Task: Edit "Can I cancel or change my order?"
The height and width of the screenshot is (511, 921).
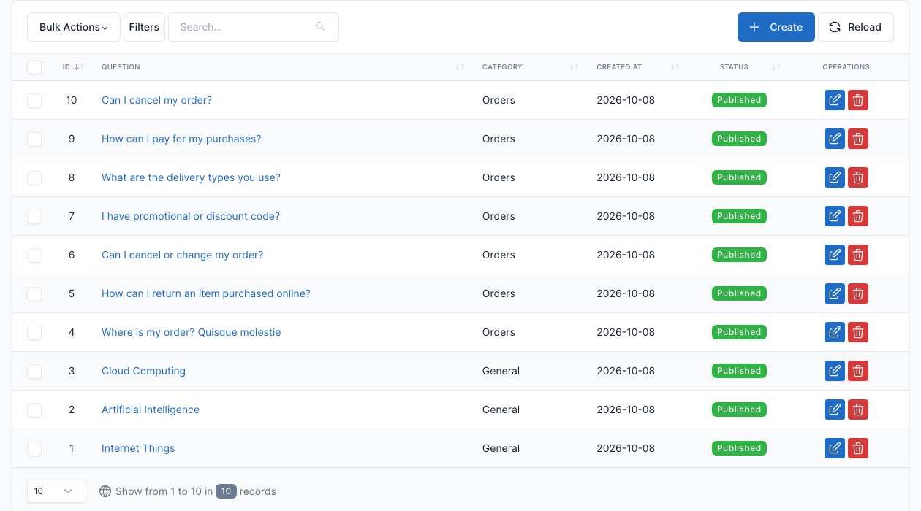Action: pyautogui.click(x=835, y=255)
